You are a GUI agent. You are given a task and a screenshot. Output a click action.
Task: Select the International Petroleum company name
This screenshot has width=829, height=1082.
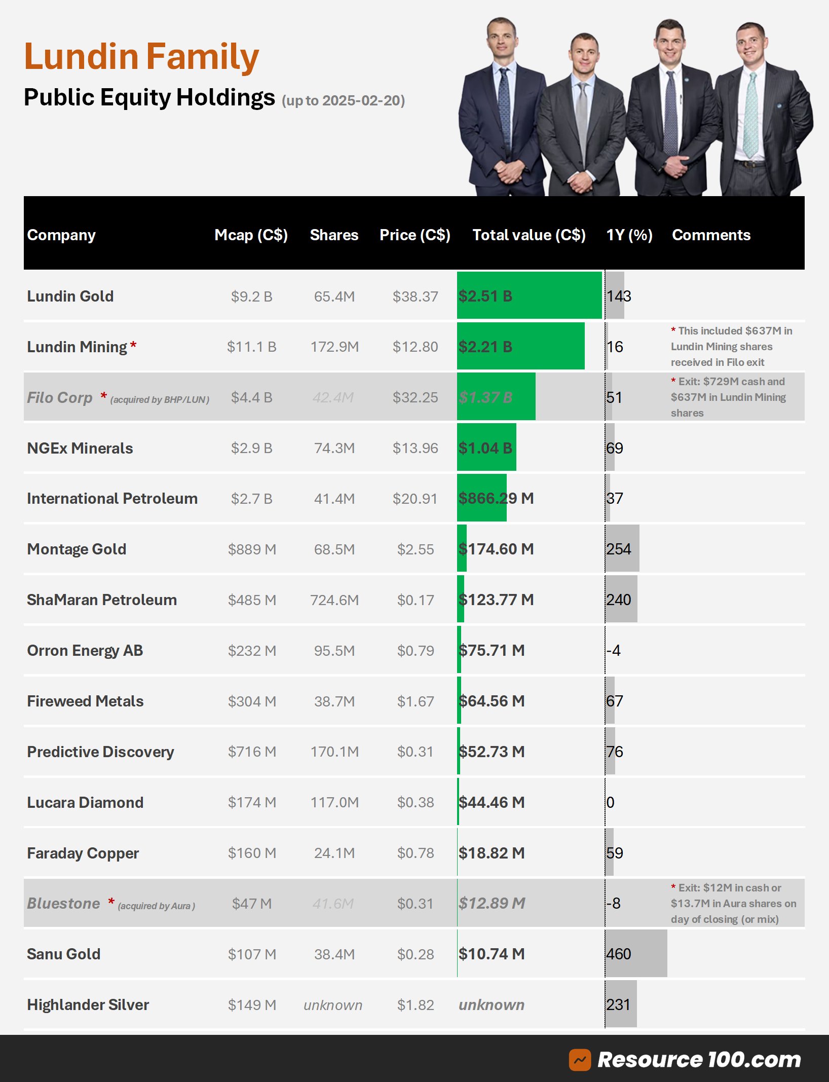pos(112,499)
